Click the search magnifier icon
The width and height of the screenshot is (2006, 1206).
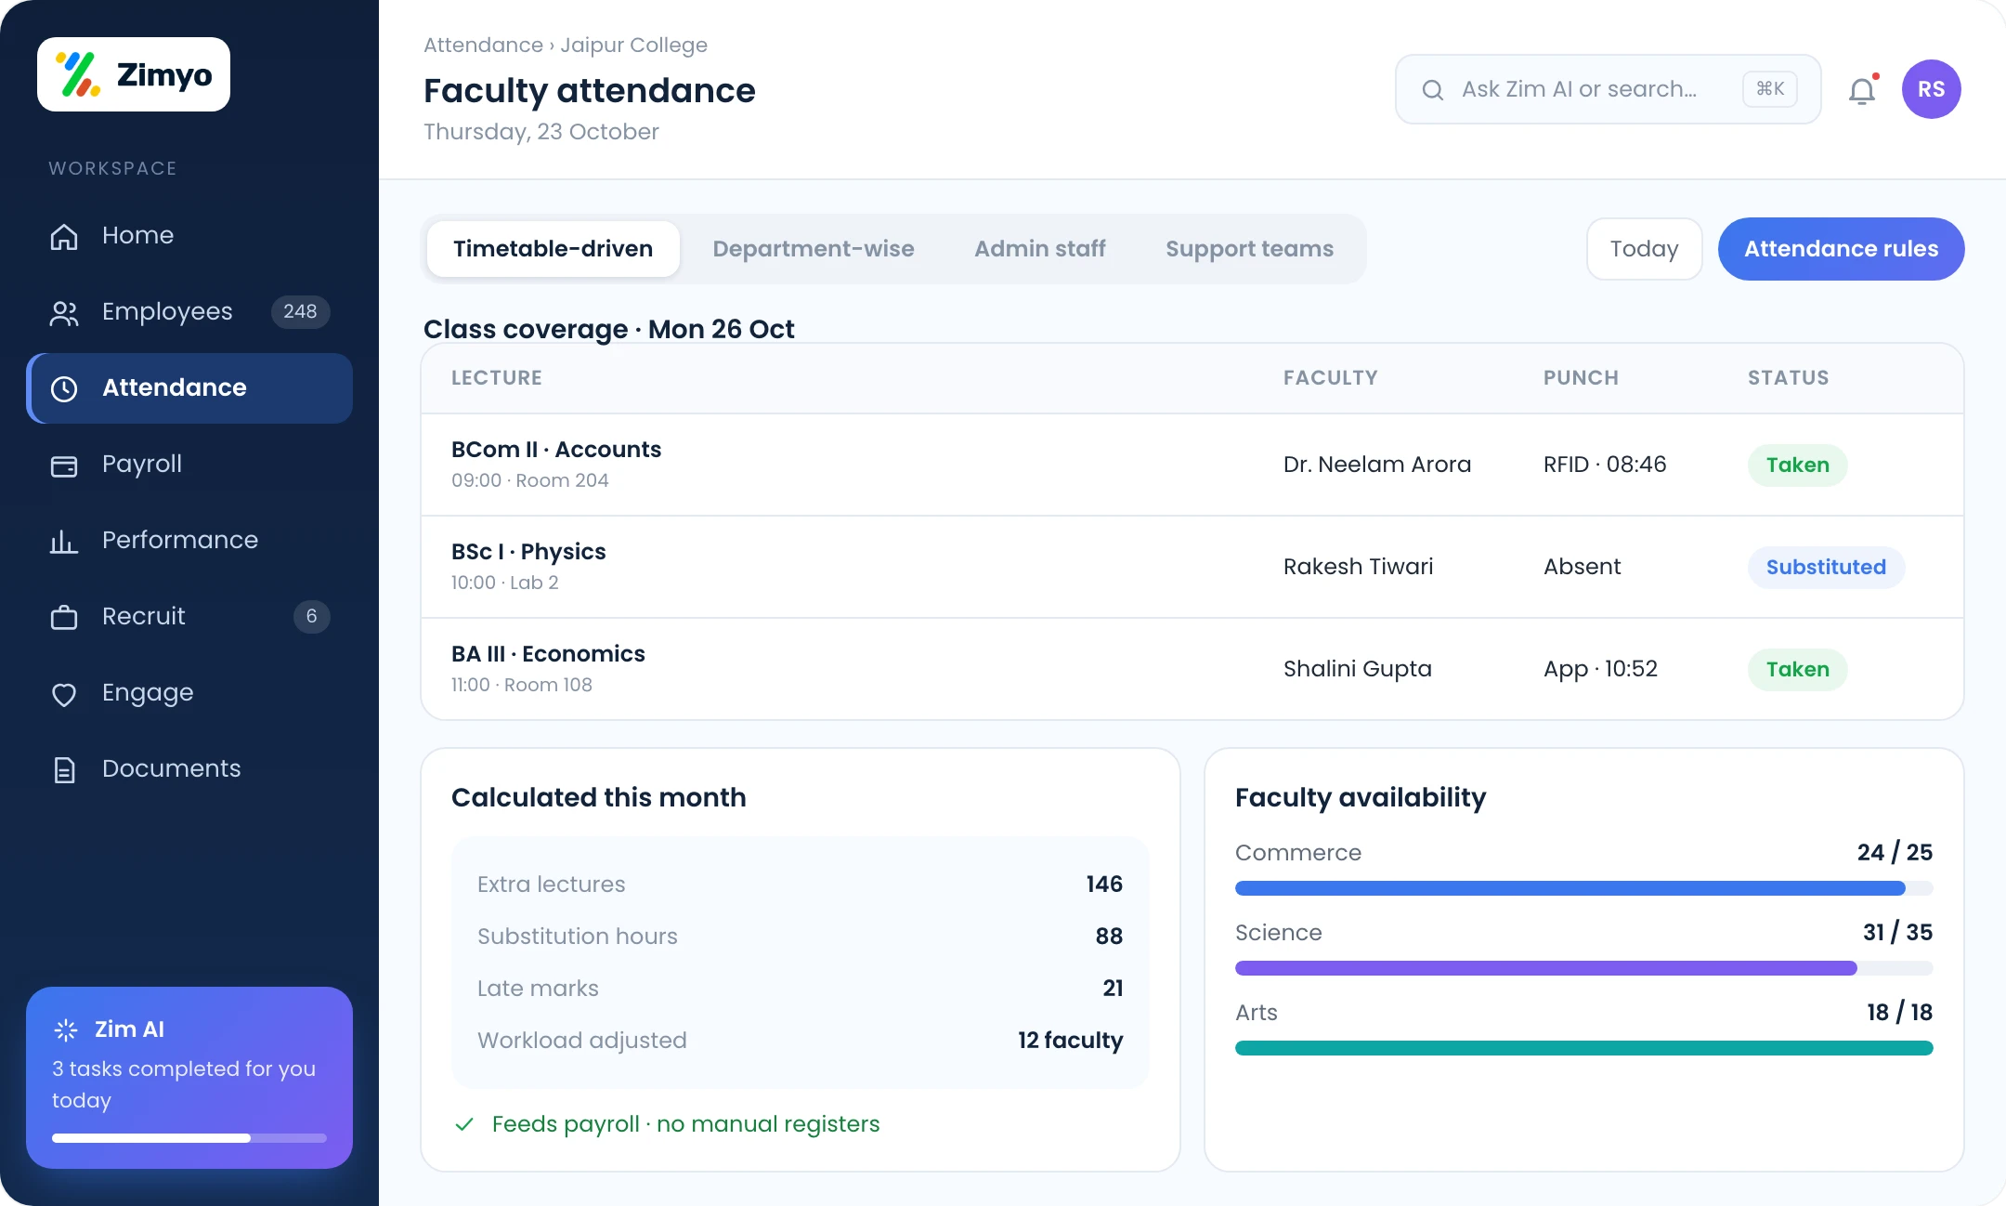[x=1433, y=89]
